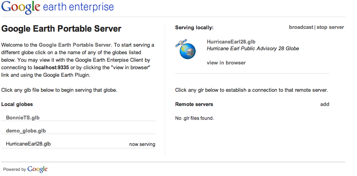The height and width of the screenshot is (176, 357).
Task: Click the Remote servers heading
Action: pos(194,104)
